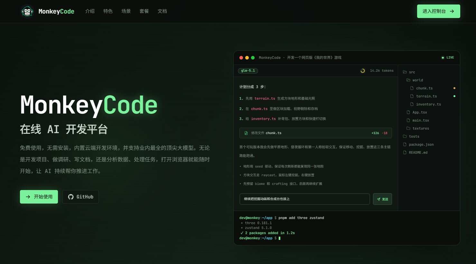Click the red chunk.ts reference in step 2

coord(259,109)
